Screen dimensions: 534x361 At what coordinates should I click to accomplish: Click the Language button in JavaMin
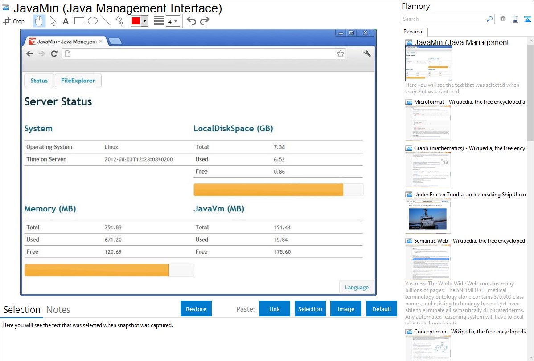(357, 288)
